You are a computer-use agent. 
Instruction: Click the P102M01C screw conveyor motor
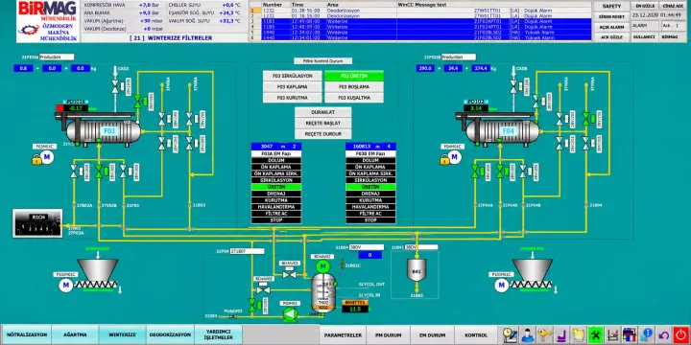tap(65, 286)
